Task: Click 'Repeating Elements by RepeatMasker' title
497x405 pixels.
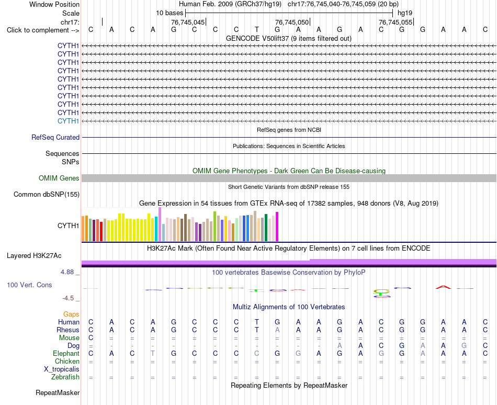Action: [289, 386]
